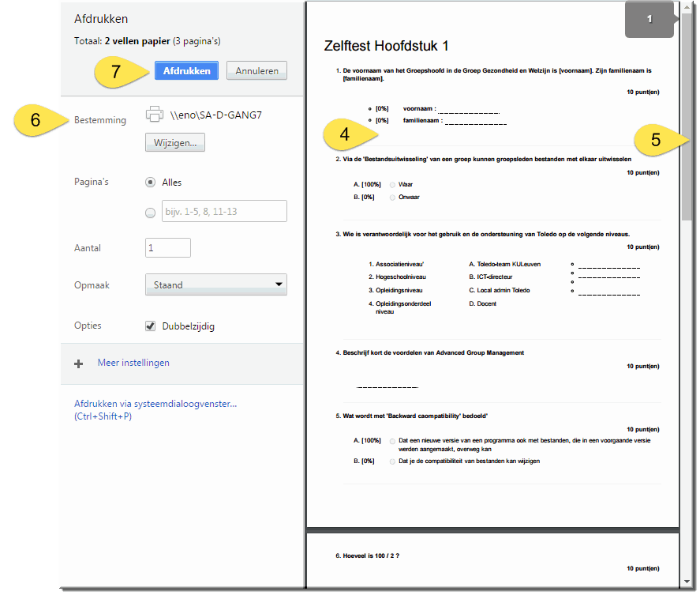The height and width of the screenshot is (595, 700).
Task: Click 'A. Toledo-team KULeuven' in question 3
Action: click(x=505, y=264)
